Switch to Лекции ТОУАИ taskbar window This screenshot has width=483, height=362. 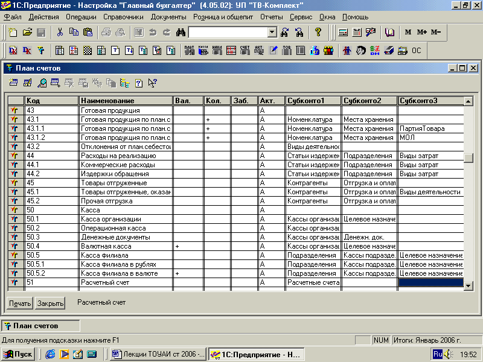click(x=158, y=354)
